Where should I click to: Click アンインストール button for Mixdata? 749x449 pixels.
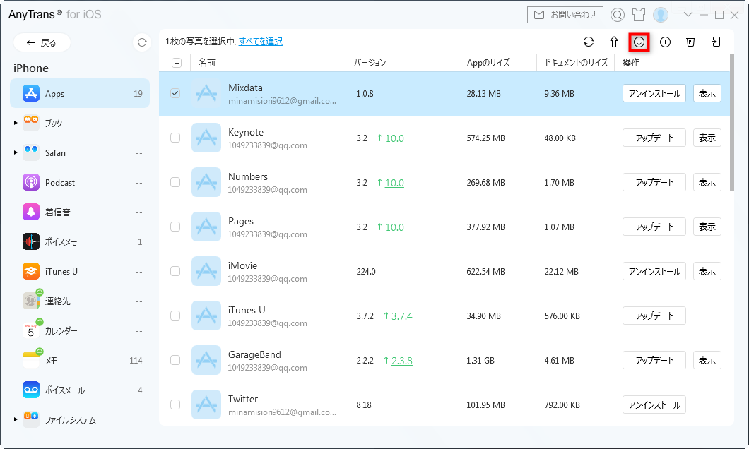[654, 93]
